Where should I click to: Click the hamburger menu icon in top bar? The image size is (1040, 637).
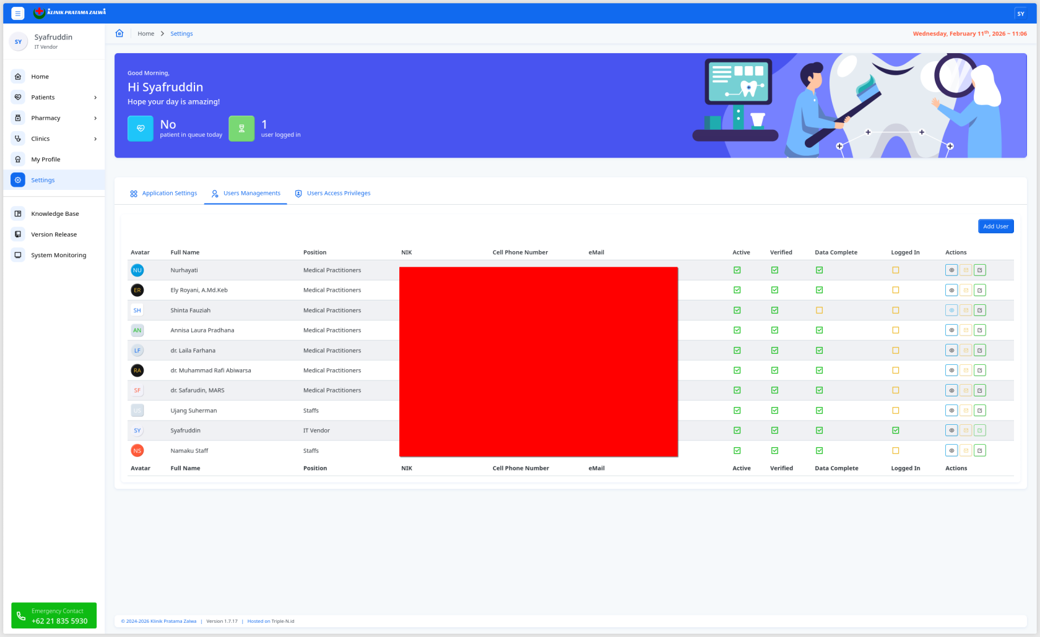click(18, 13)
